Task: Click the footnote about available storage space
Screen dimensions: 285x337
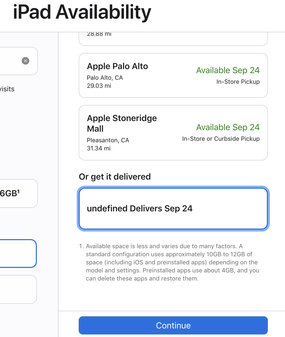Action: click(x=169, y=262)
